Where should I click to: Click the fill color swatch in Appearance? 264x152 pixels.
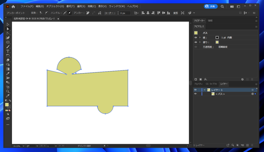tap(217, 42)
